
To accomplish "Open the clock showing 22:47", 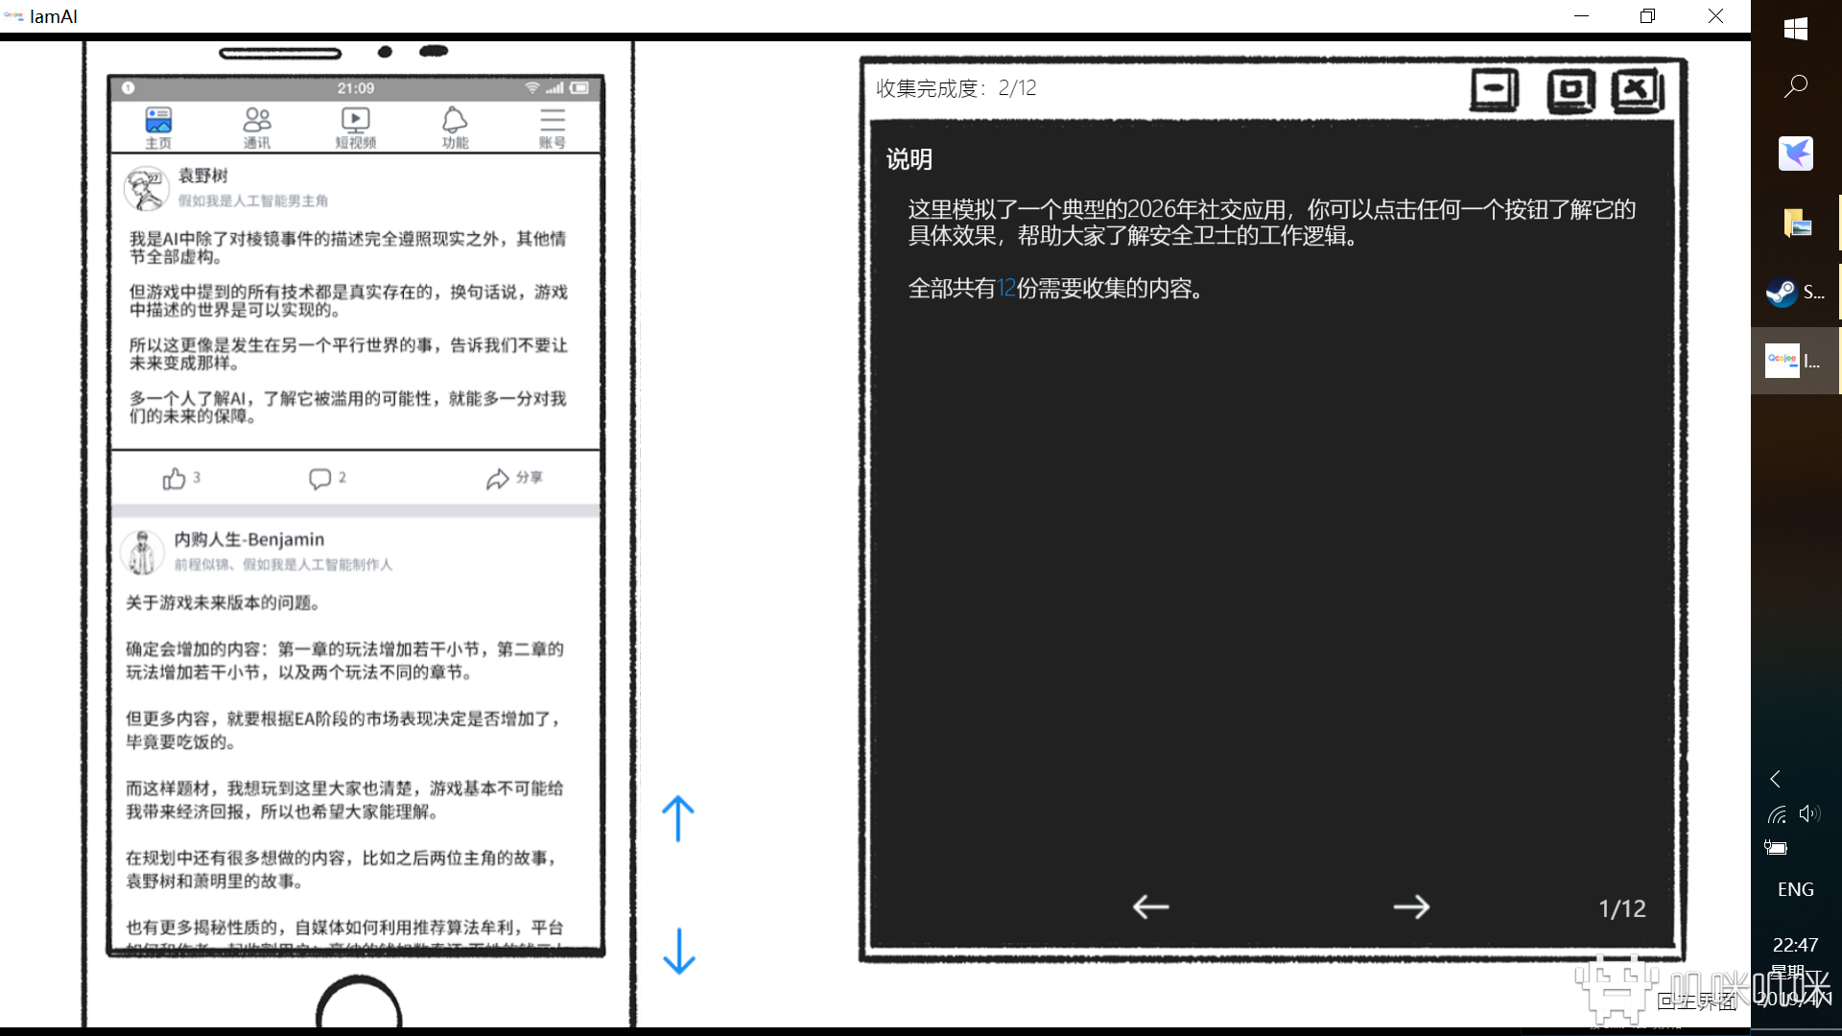I will [1796, 945].
